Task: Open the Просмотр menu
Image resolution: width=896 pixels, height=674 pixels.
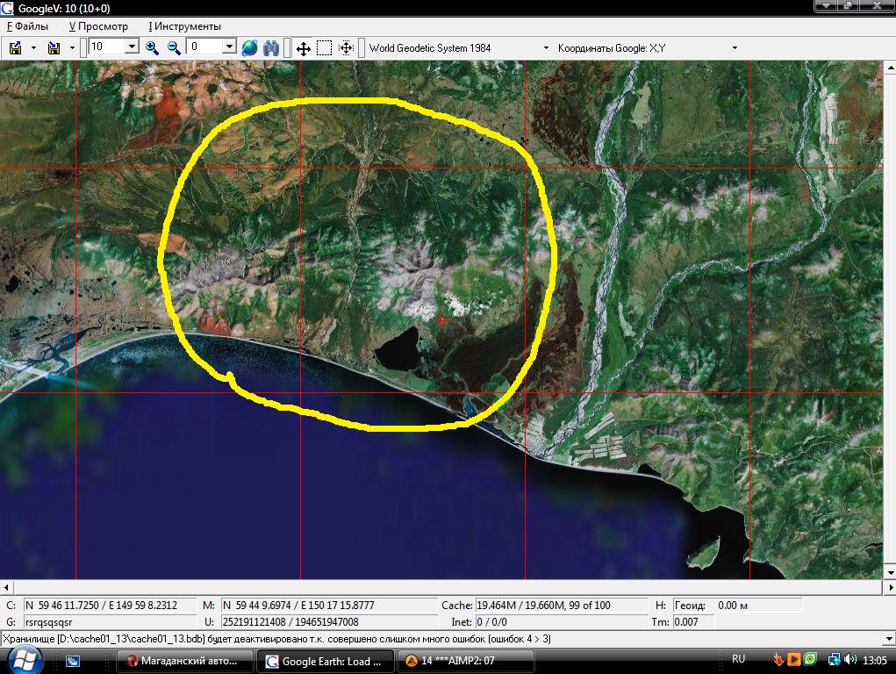Action: 98,26
